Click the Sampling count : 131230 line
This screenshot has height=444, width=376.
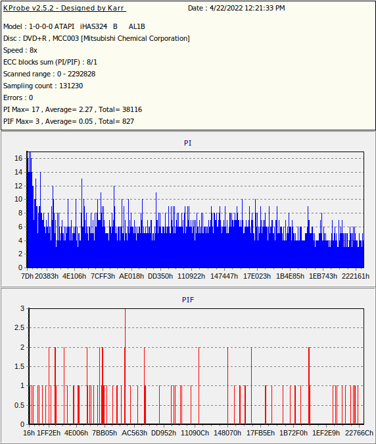coord(43,86)
